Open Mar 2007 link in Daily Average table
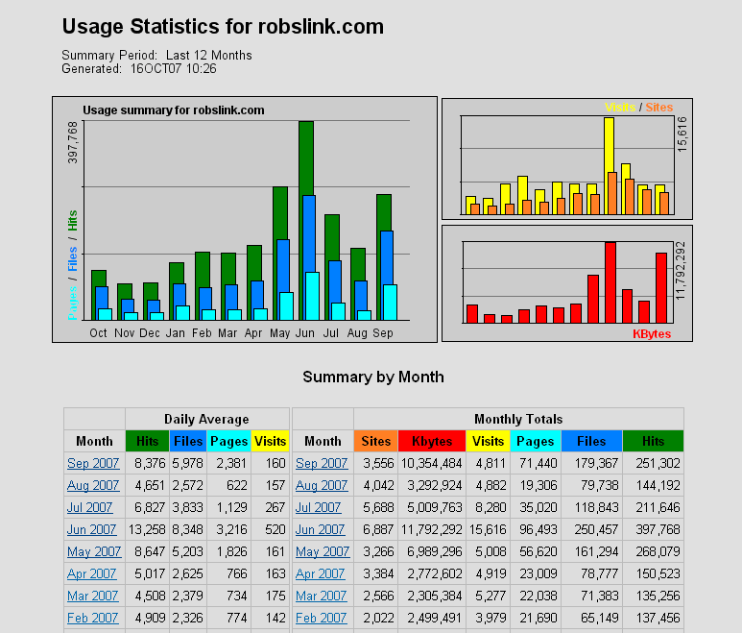The image size is (742, 633). click(x=93, y=596)
